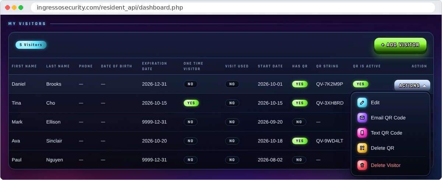The image size is (442, 180).
Task: Click the yellow Delete QR code icon
Action: (x=362, y=148)
